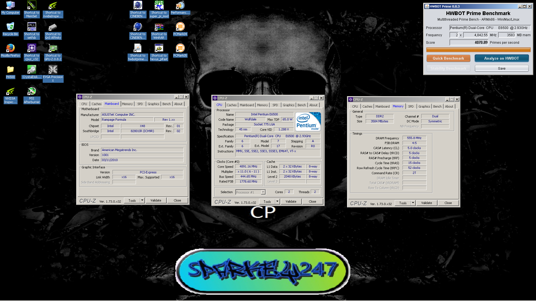Launch MSI Afterburner desktop icon
Screen dimensions: 536x301
click(32, 96)
